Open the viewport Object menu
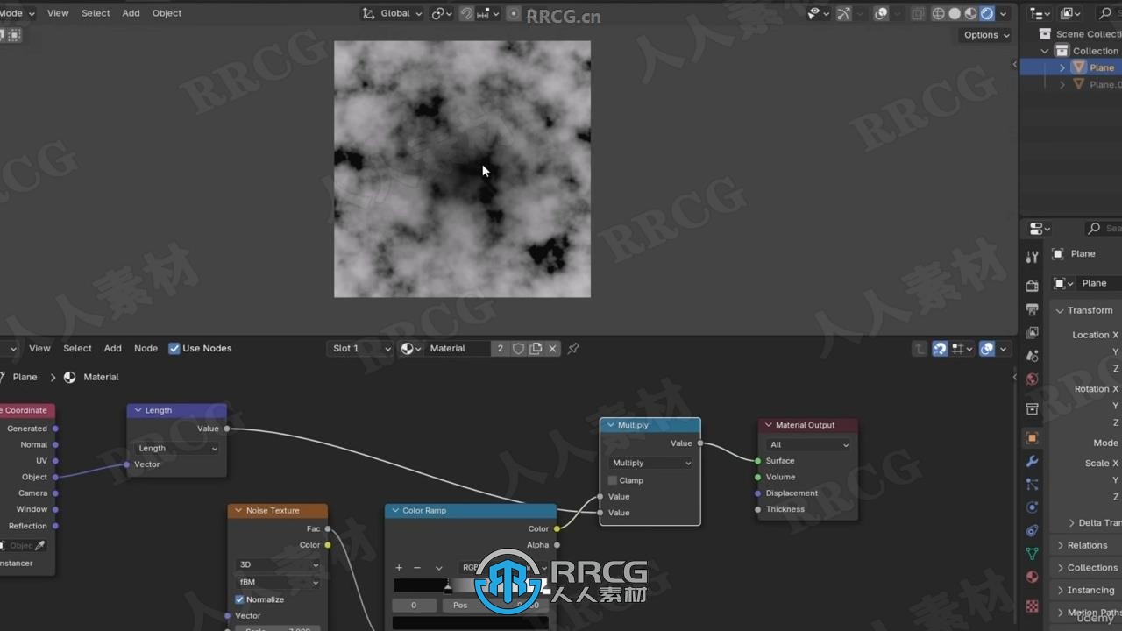This screenshot has height=631, width=1122. [167, 13]
